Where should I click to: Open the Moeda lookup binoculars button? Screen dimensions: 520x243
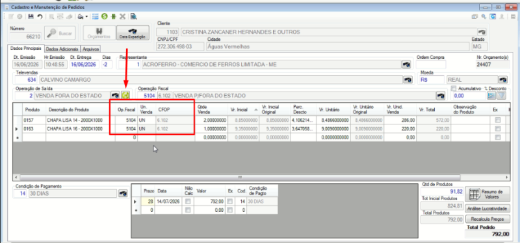click(x=503, y=80)
